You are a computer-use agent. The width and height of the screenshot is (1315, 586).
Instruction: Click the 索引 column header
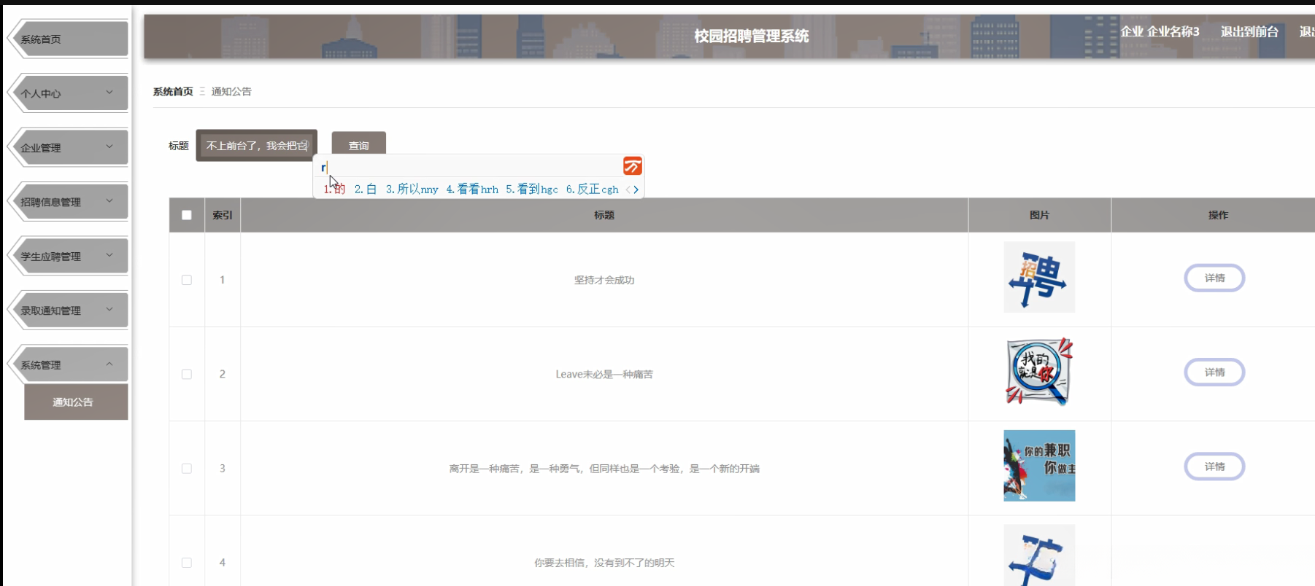(x=223, y=215)
